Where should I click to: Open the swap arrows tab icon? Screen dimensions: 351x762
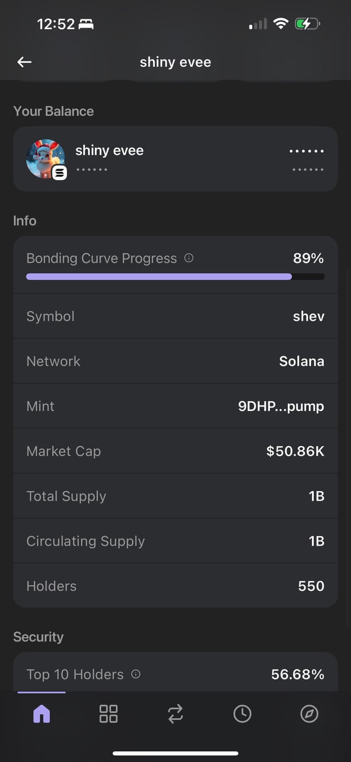tap(175, 714)
